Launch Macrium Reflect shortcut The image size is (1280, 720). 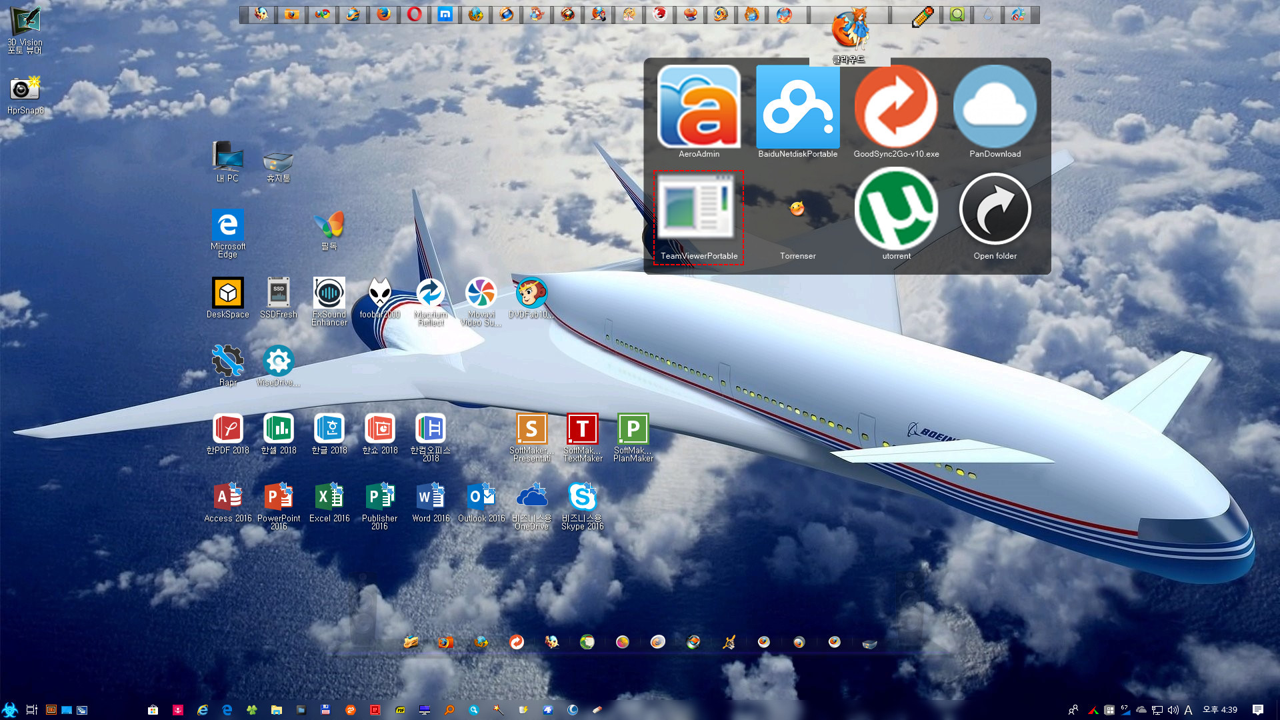[430, 302]
